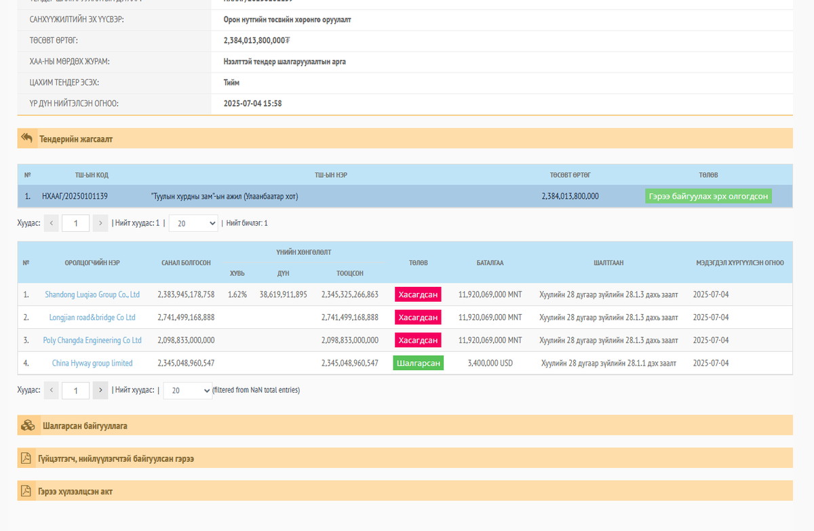This screenshot has width=814, height=531.
Task: Click discount percentage 1.62%
Action: pos(237,294)
